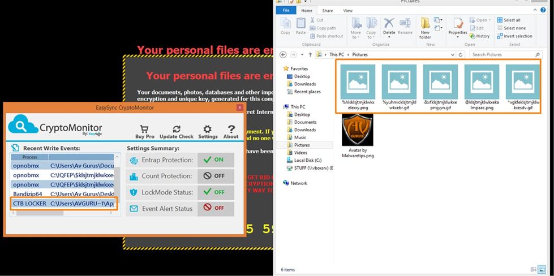Open address bar history dropdown
The image size is (554, 276).
pyautogui.click(x=453, y=55)
